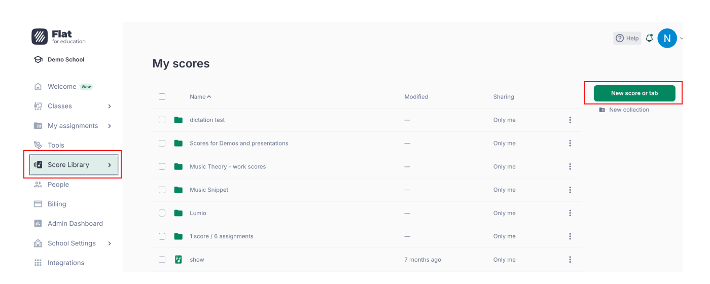Open three-dot menu for dictation test

[x=570, y=120]
